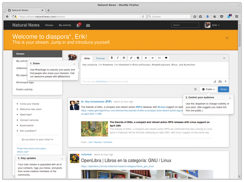Insert heading with the H button

pyautogui.click(x=124, y=58)
